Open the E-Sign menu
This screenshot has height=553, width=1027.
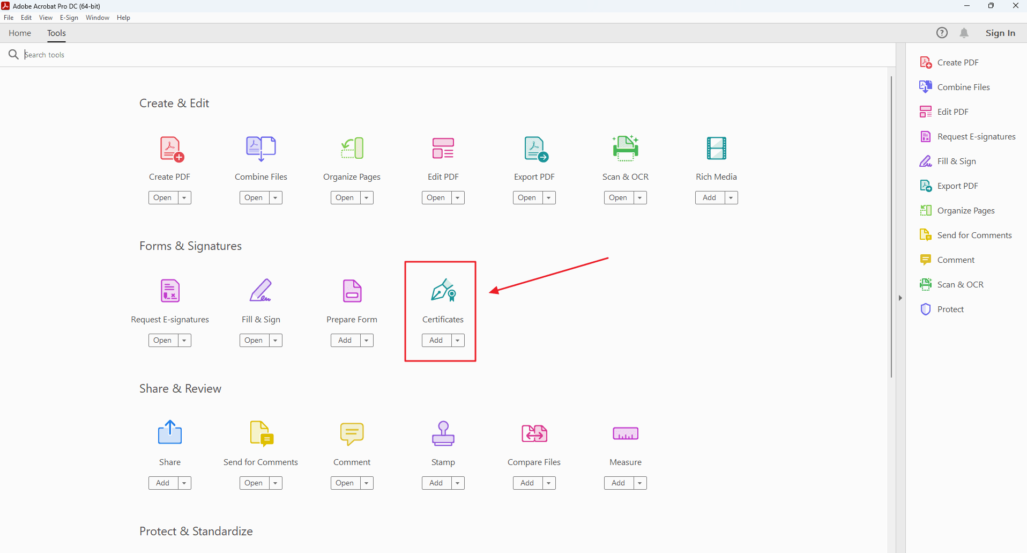pyautogui.click(x=69, y=18)
